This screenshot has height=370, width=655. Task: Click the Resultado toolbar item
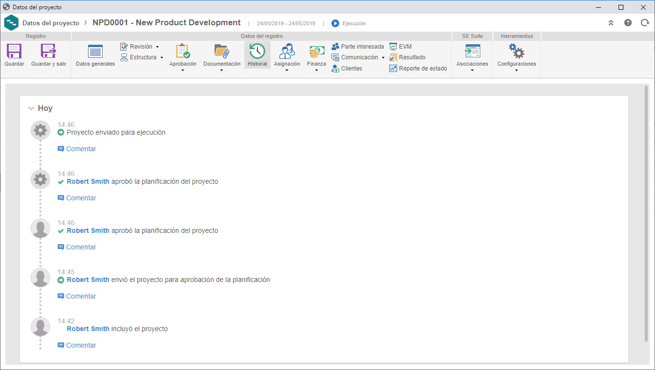[407, 57]
